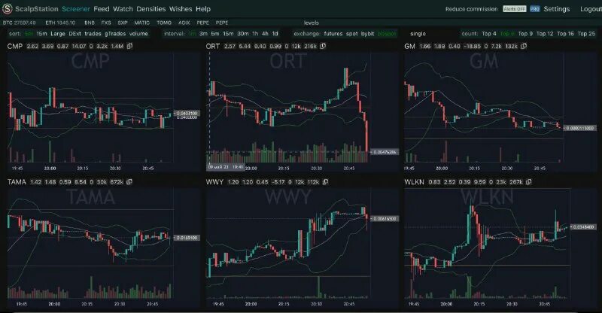Screen dimensions: 602x313
Task: Sort by gTrades
Action: click(115, 33)
